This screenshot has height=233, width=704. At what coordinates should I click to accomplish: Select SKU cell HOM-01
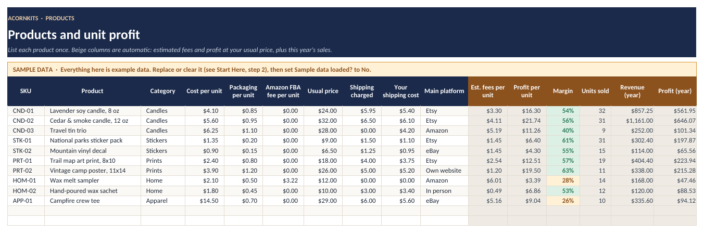click(x=26, y=180)
